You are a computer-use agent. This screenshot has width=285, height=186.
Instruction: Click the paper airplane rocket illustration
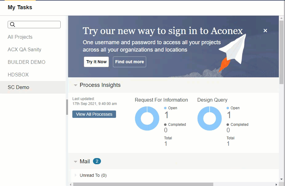[233, 52]
